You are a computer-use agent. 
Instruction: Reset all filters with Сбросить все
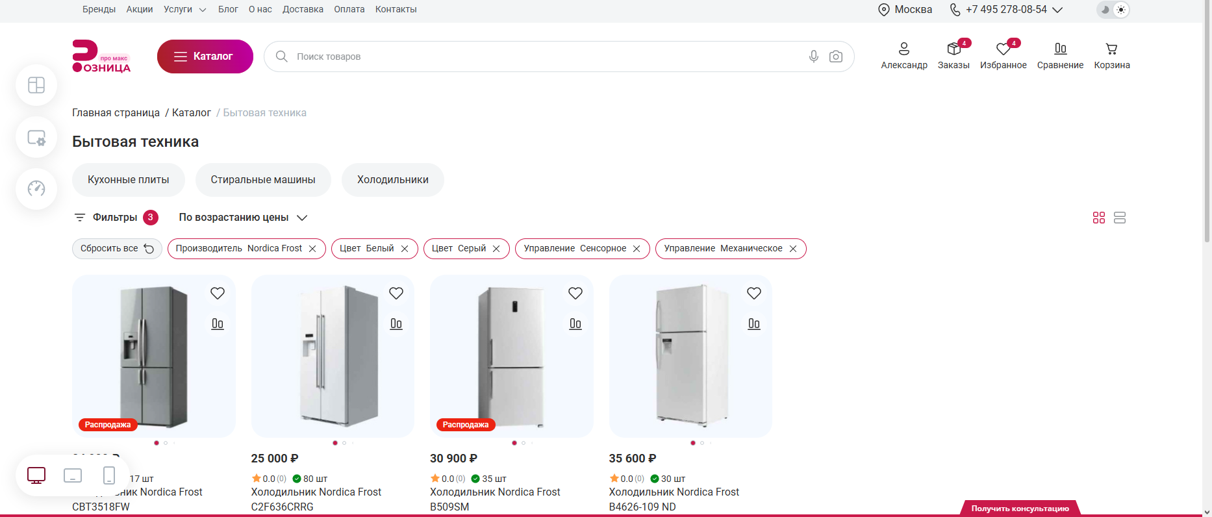[x=117, y=249]
